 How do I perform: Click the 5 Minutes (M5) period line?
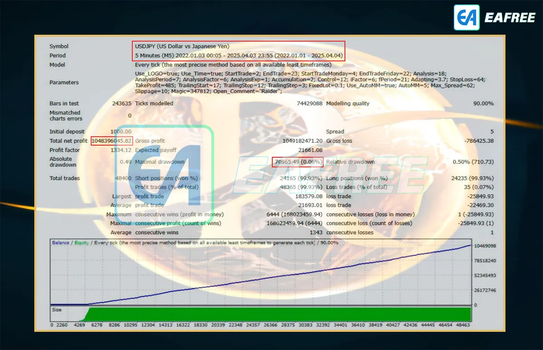[x=239, y=56]
